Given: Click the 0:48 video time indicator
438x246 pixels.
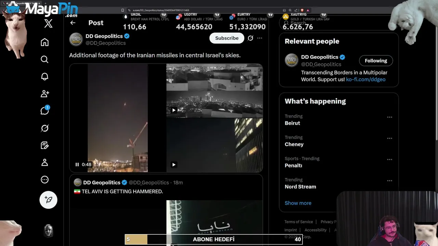Looking at the screenshot, I should [x=87, y=165].
